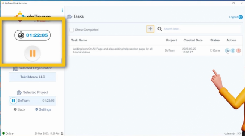Click the magnifier search icon
Image resolution: width=245 pixels, height=136 pixels.
click(x=160, y=29)
